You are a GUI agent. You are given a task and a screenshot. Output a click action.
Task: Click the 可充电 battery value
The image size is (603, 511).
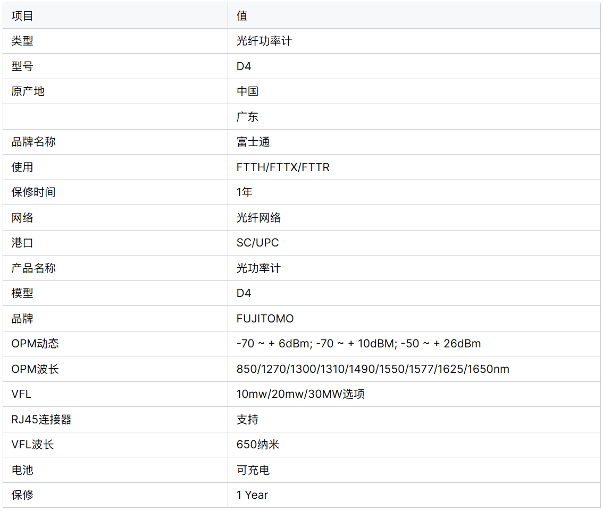pyautogui.click(x=253, y=470)
